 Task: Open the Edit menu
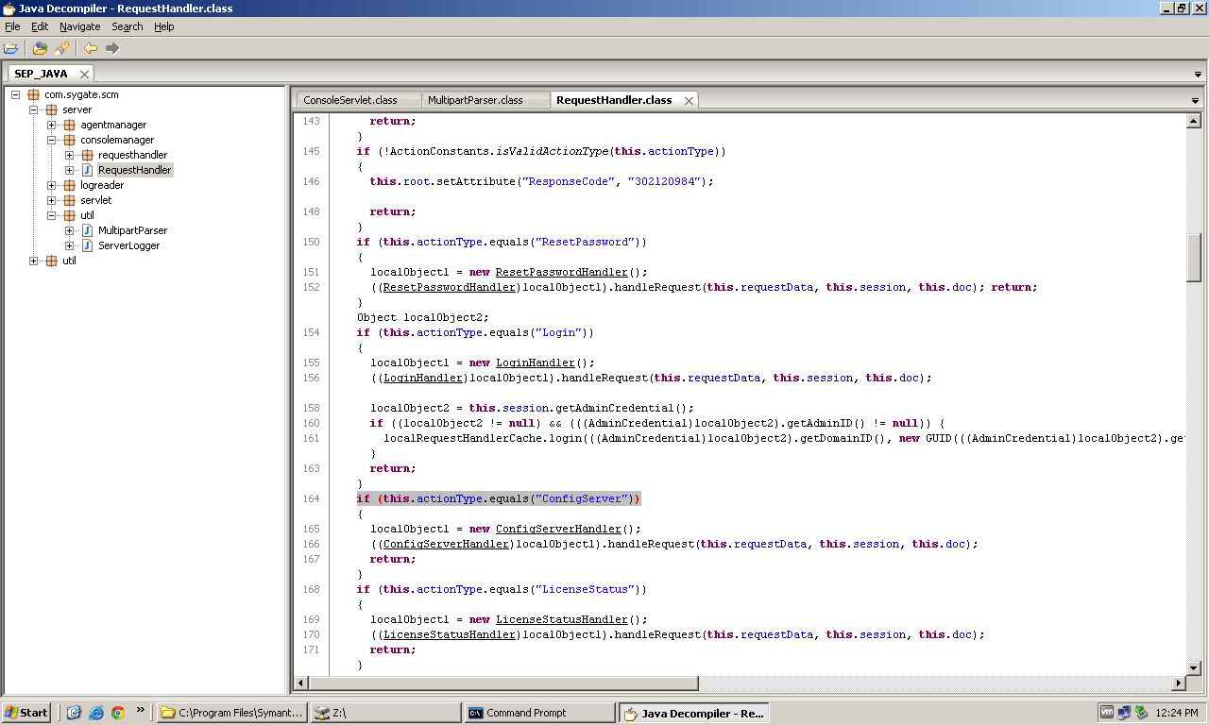(40, 26)
